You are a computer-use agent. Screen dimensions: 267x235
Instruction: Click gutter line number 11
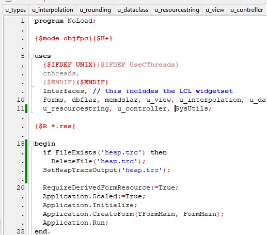click(21, 108)
